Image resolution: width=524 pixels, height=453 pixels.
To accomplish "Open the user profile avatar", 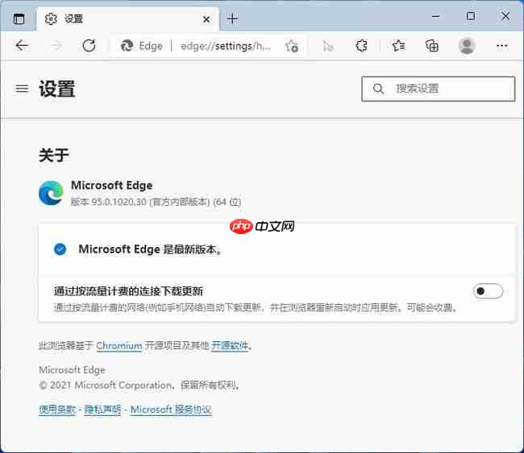I will [467, 45].
